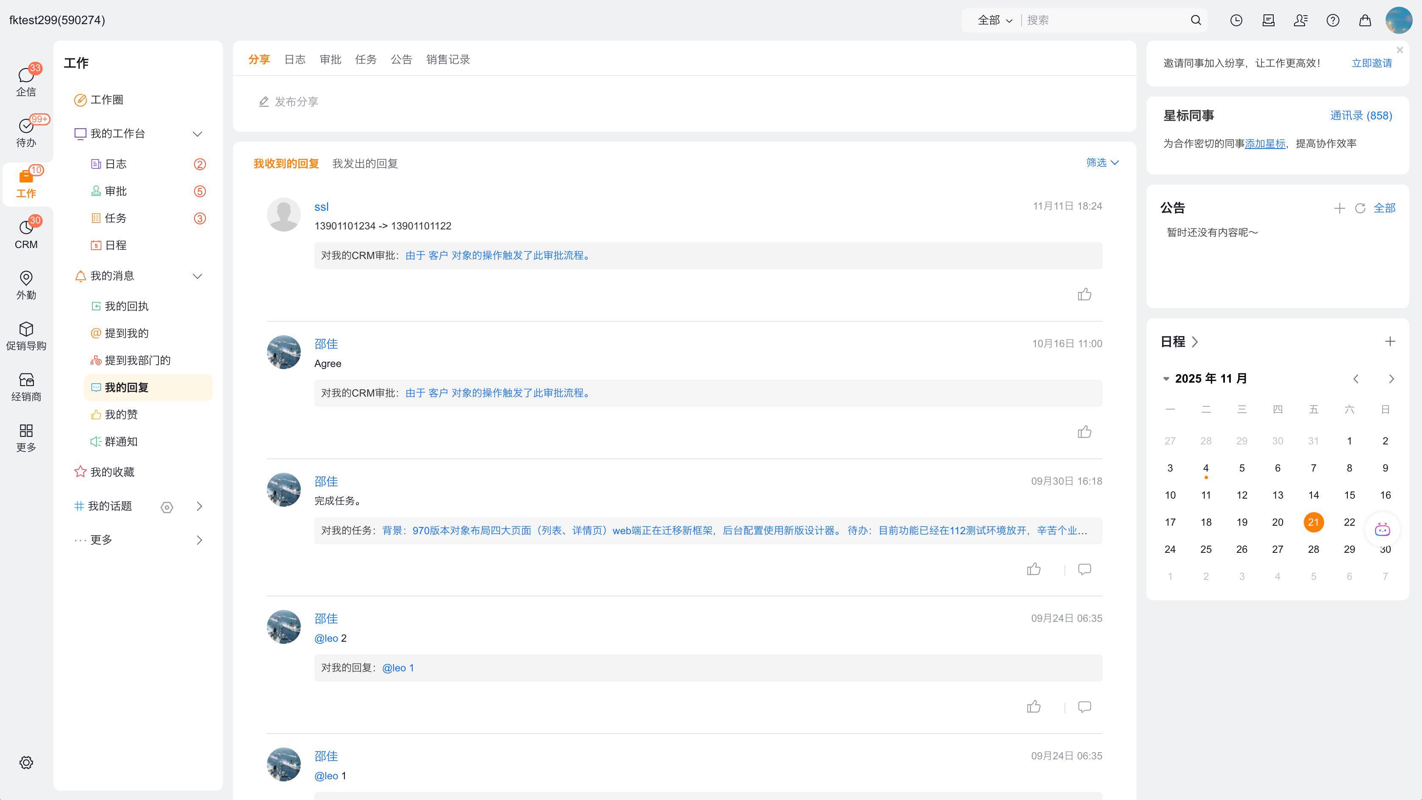
Task: Refresh the 公告 announcements panel
Action: coord(1360,208)
